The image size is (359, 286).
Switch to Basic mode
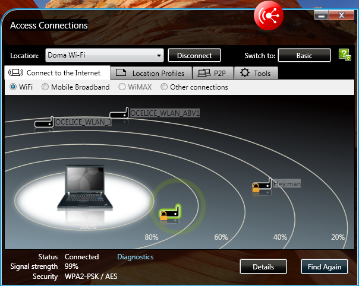coord(304,56)
